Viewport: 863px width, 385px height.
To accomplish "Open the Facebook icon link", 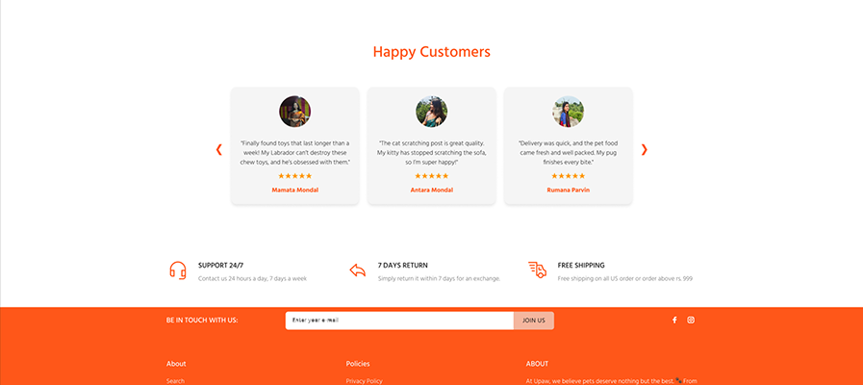I will coord(674,321).
